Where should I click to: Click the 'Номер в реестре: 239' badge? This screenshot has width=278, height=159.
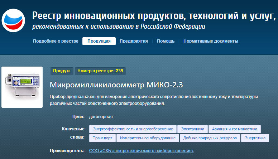[x=100, y=71]
